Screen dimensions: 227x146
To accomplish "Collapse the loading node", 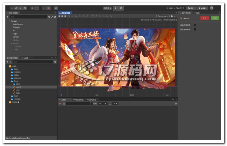I will (x=11, y=43).
